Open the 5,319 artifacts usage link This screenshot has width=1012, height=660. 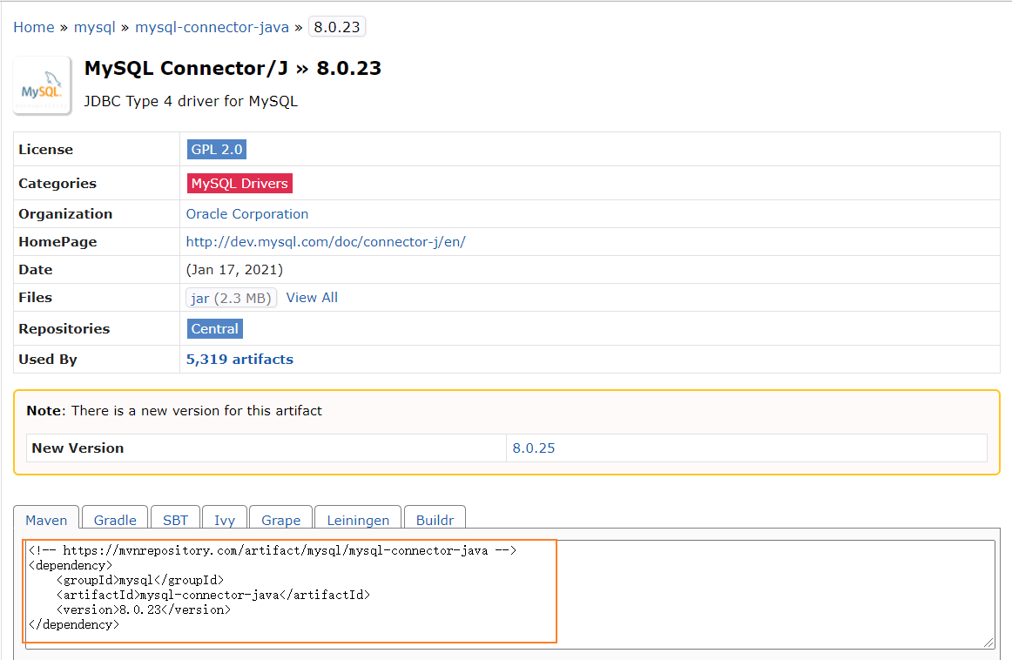[x=240, y=360]
